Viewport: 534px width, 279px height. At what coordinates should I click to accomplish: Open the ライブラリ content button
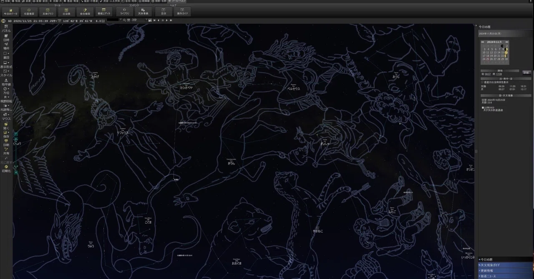point(125,11)
